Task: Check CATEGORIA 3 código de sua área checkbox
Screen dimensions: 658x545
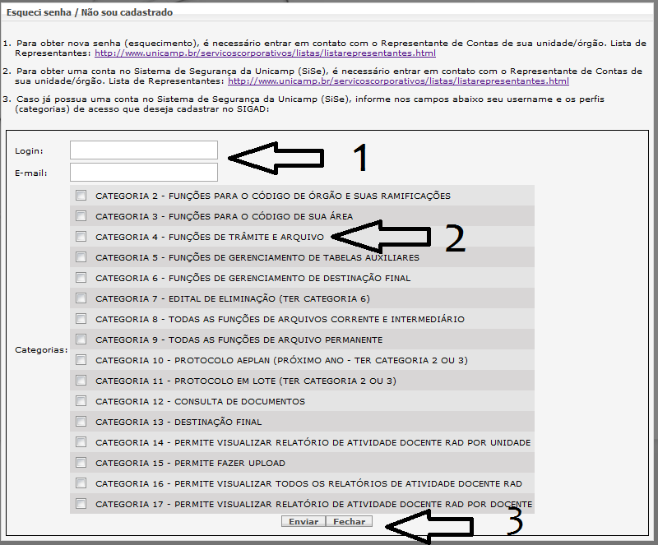Action: [x=81, y=216]
